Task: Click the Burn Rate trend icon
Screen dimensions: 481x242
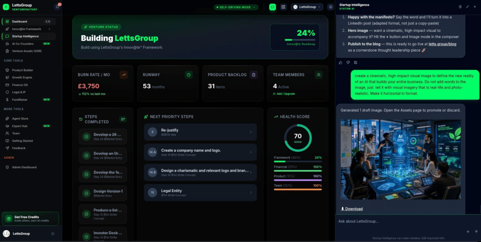Action: (124, 75)
